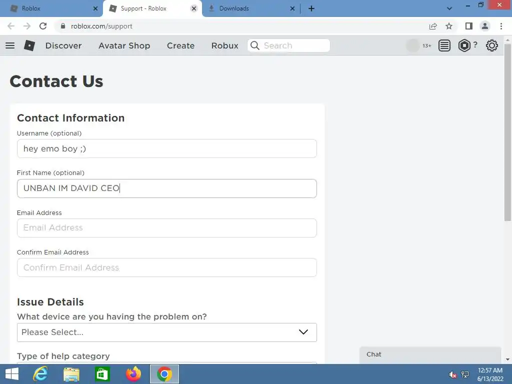This screenshot has height=384, width=512.
Task: Focus the First Name input field
Action: point(167,188)
